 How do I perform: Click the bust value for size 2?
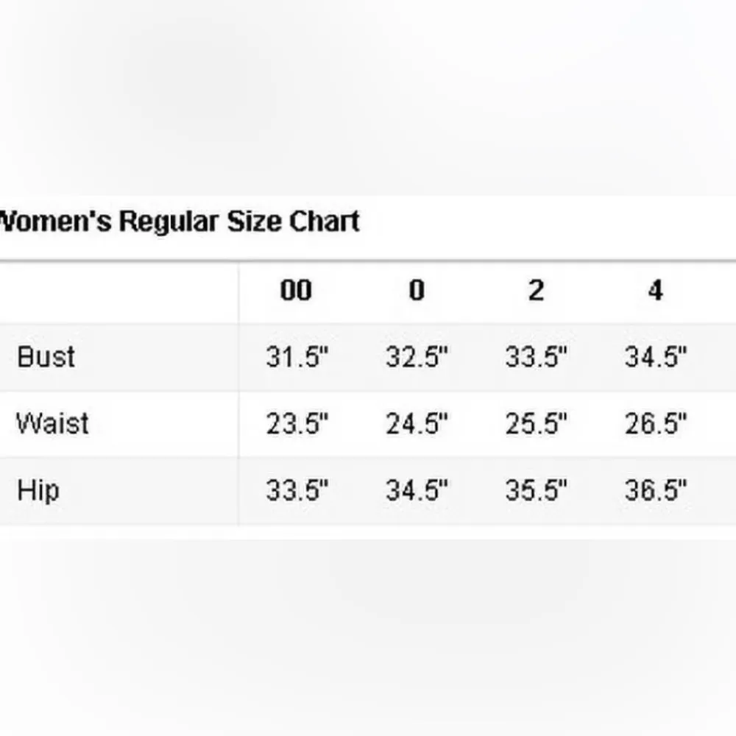click(x=537, y=358)
